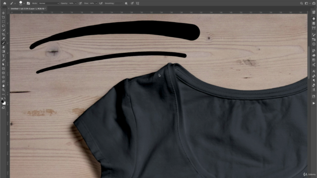Open the Actions play panel icon
The width and height of the screenshot is (317, 178).
click(314, 103)
